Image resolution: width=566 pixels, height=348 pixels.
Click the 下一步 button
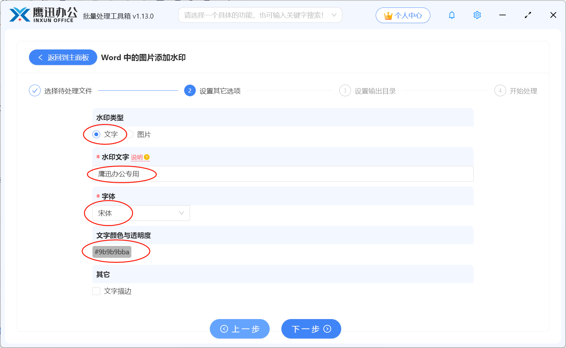(x=311, y=329)
